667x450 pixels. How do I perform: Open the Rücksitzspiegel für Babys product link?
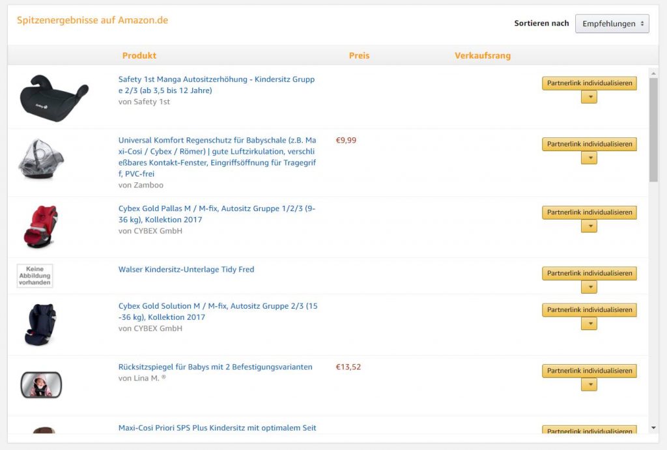point(215,367)
